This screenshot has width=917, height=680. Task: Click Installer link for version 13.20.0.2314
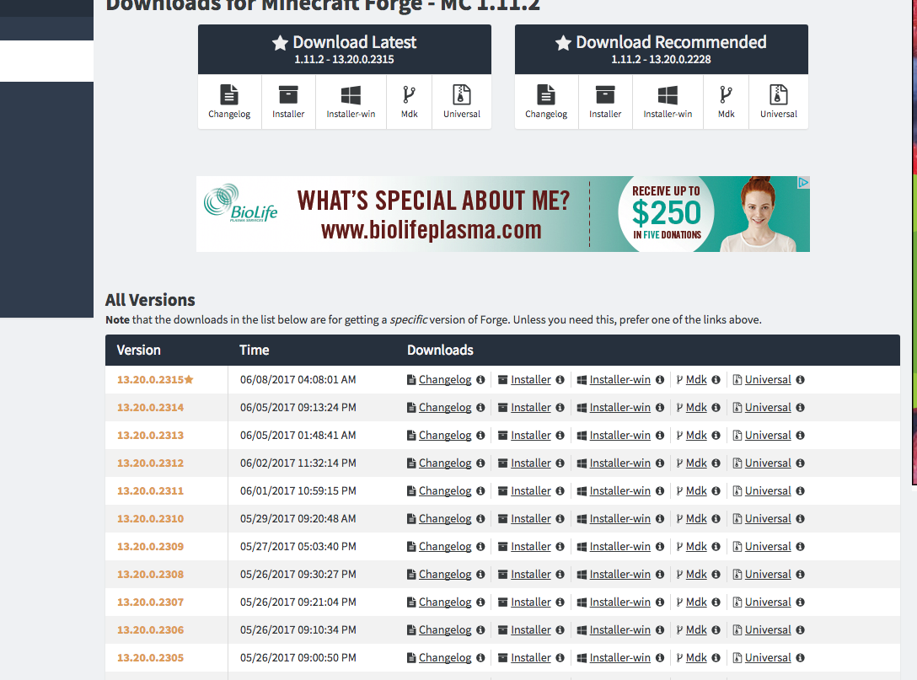(x=531, y=408)
